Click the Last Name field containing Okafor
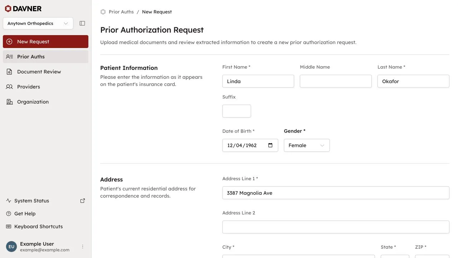Image resolution: width=458 pixels, height=258 pixels. click(x=413, y=81)
